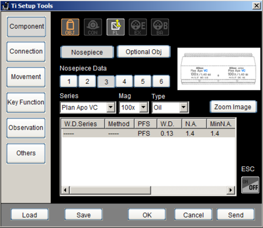The image size is (263, 228).
Task: Expand the Mag dropdown set to 100x
Action: click(x=134, y=107)
